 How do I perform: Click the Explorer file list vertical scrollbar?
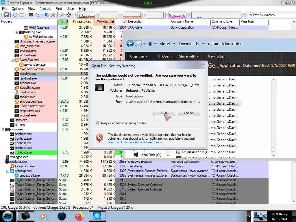(x=273, y=118)
